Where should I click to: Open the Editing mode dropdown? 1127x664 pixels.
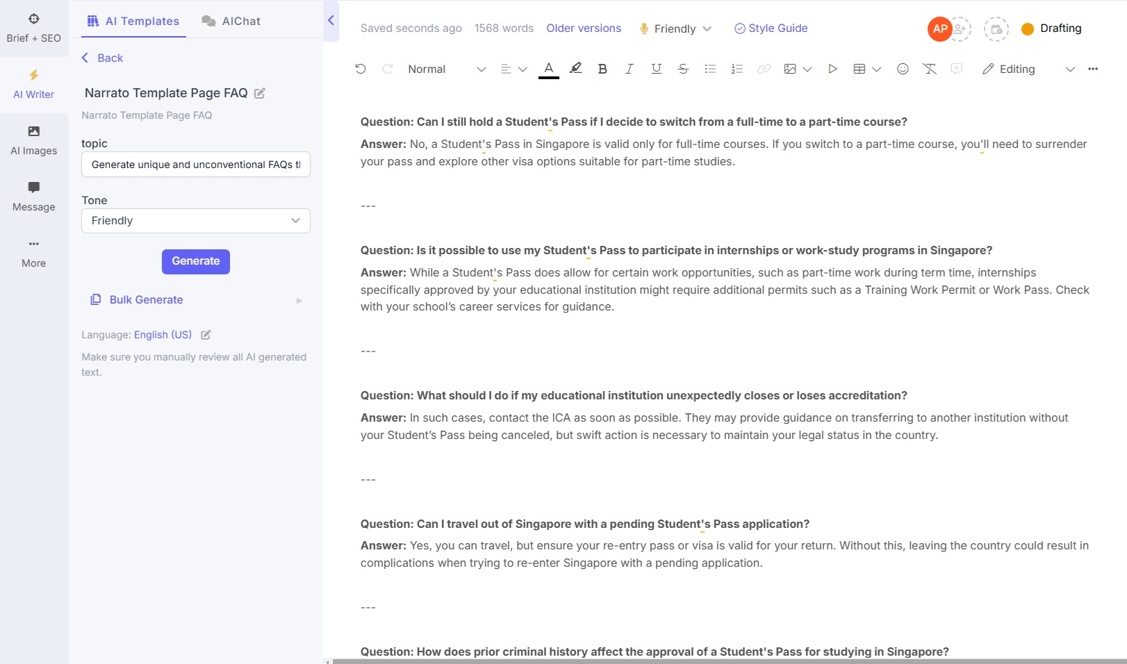[1028, 69]
